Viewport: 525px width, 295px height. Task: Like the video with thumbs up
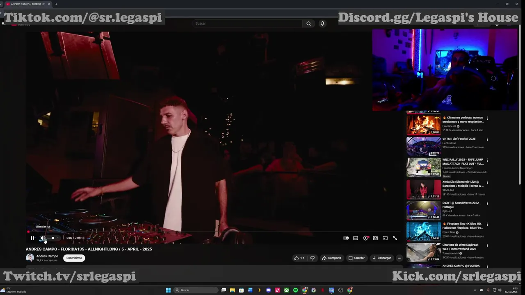[x=299, y=258]
